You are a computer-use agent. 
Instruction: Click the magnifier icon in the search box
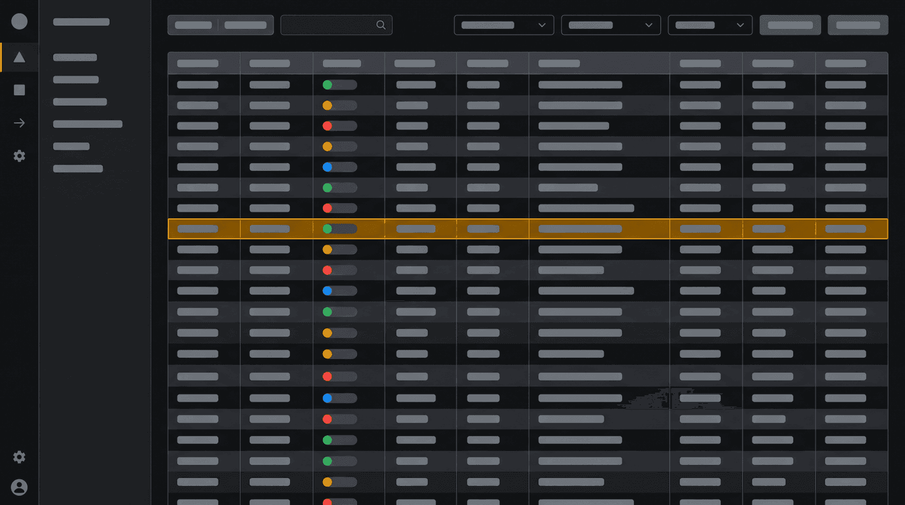tap(381, 25)
